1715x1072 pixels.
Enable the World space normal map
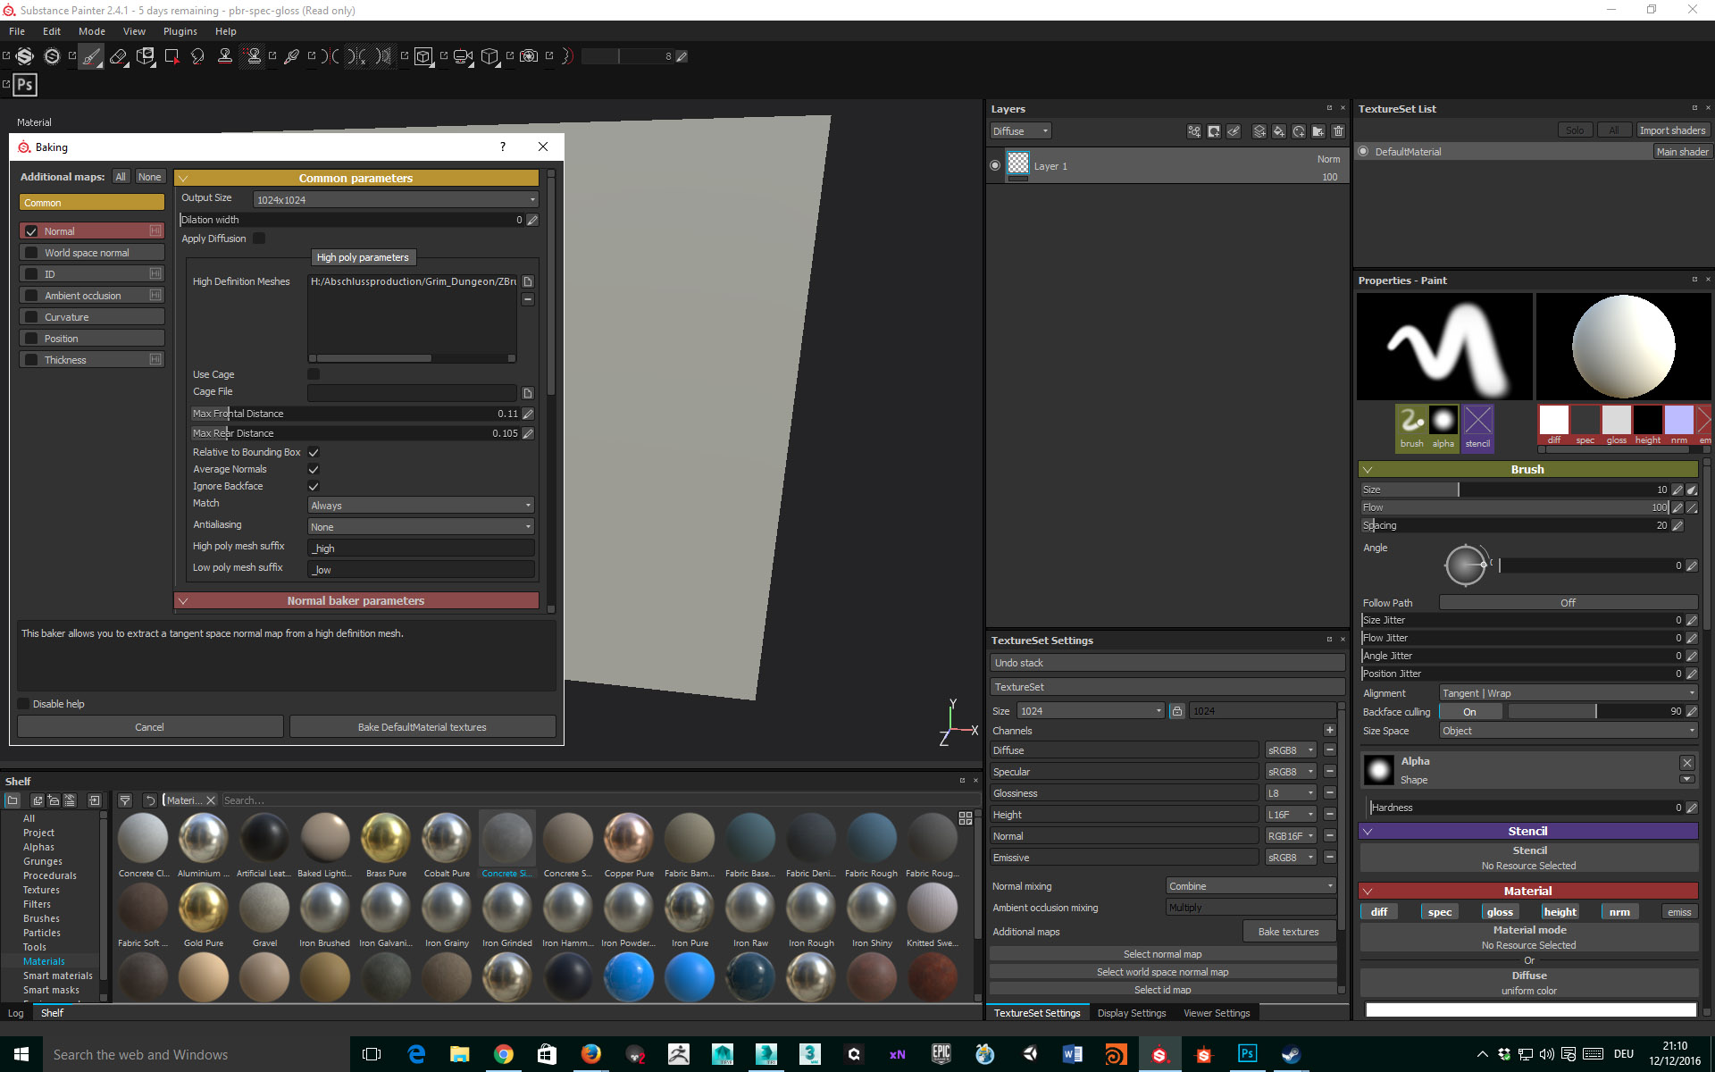pos(31,253)
